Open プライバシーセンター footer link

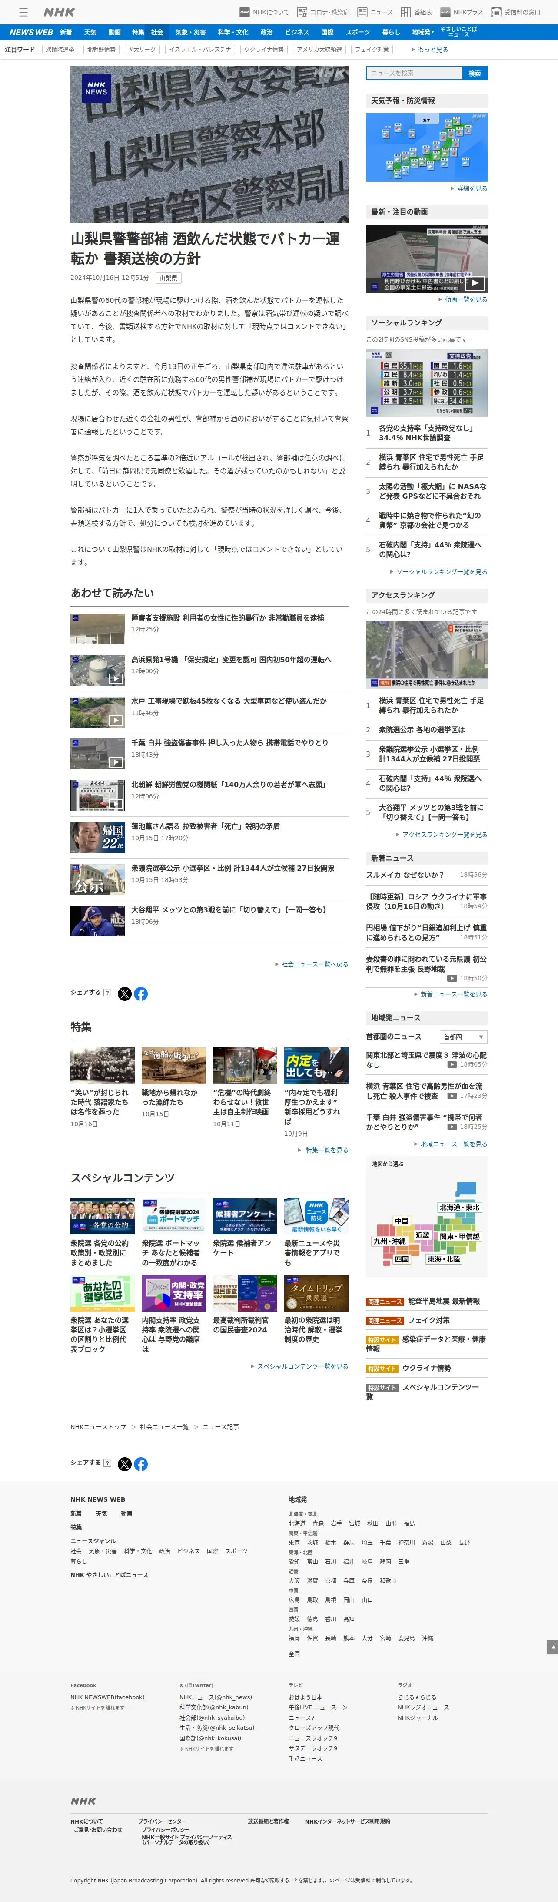pyautogui.click(x=162, y=1821)
